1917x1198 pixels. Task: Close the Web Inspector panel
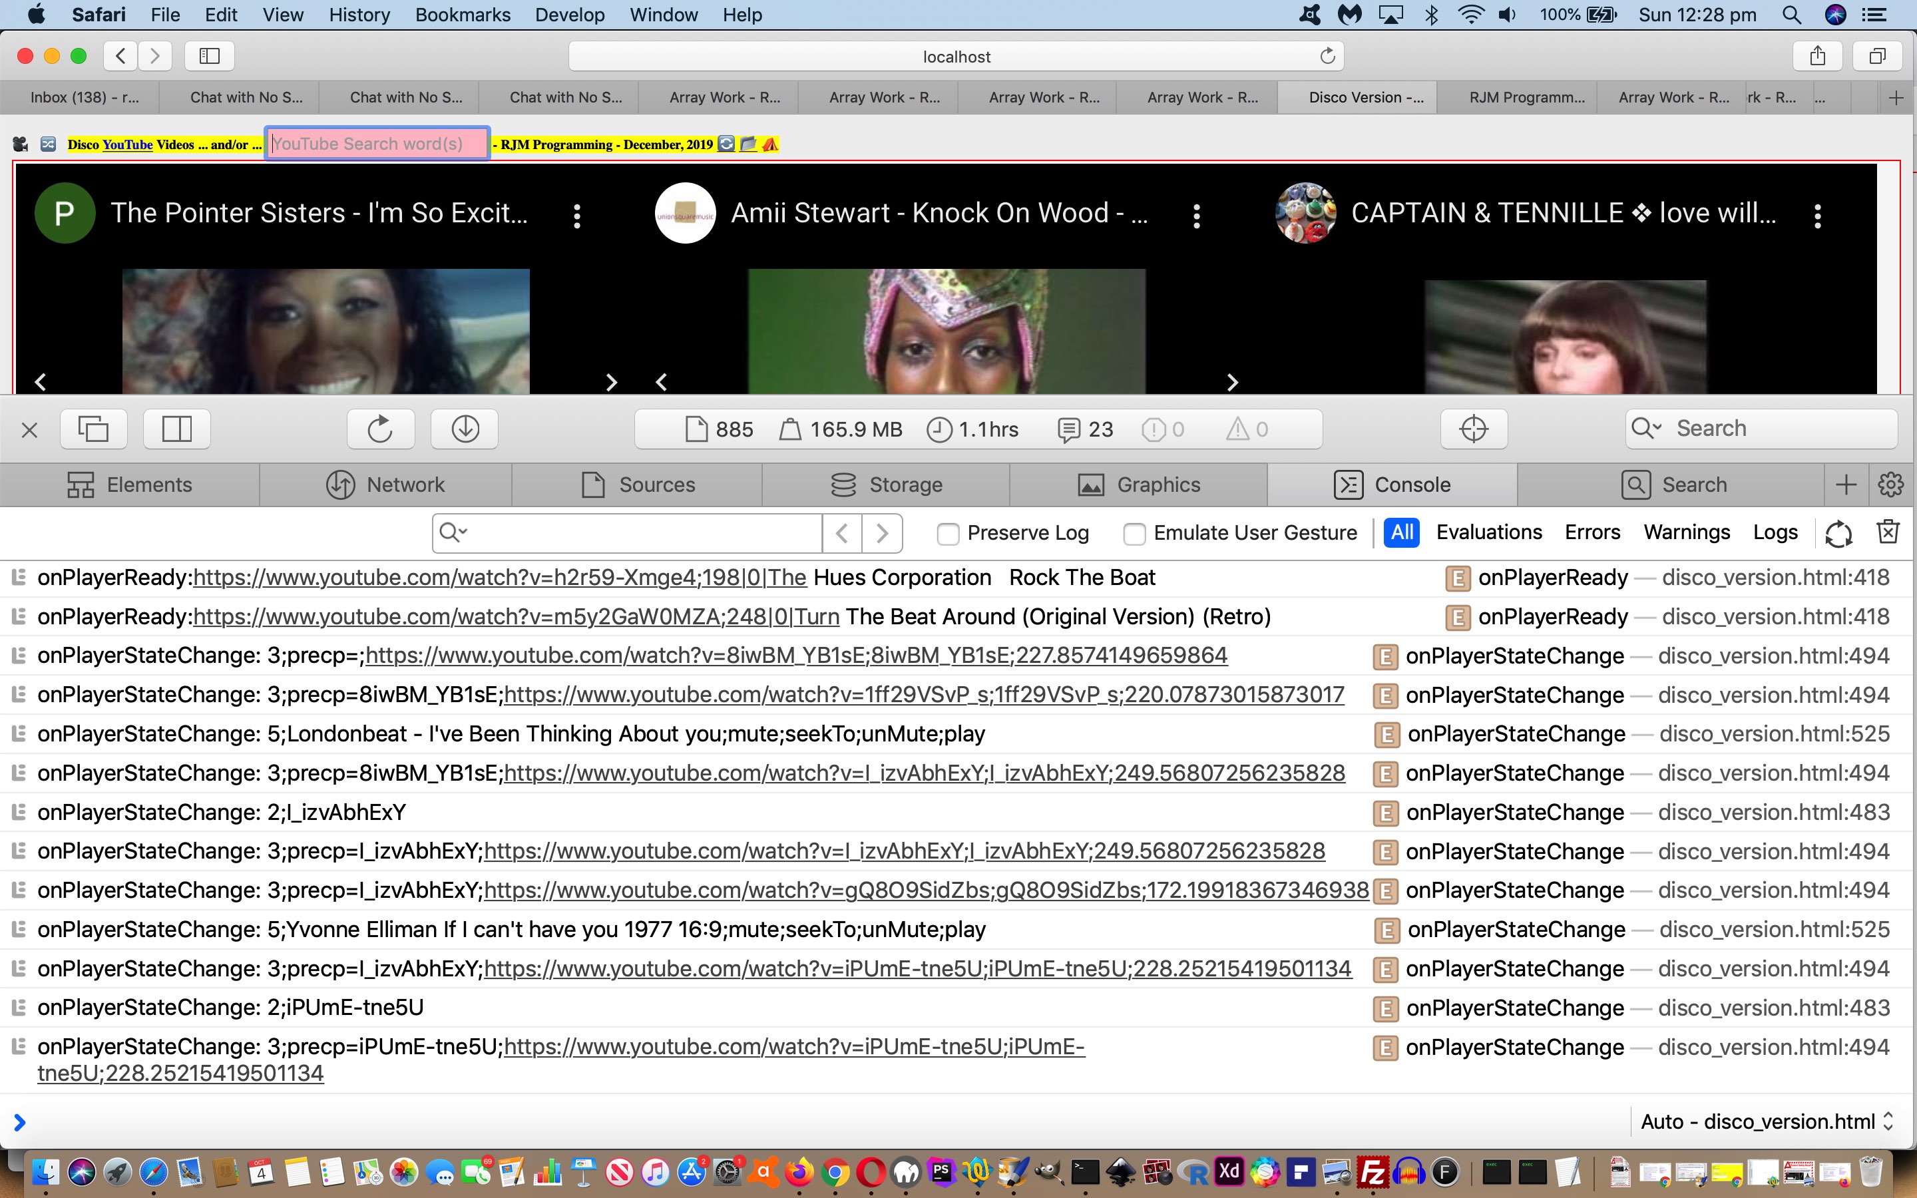click(29, 430)
